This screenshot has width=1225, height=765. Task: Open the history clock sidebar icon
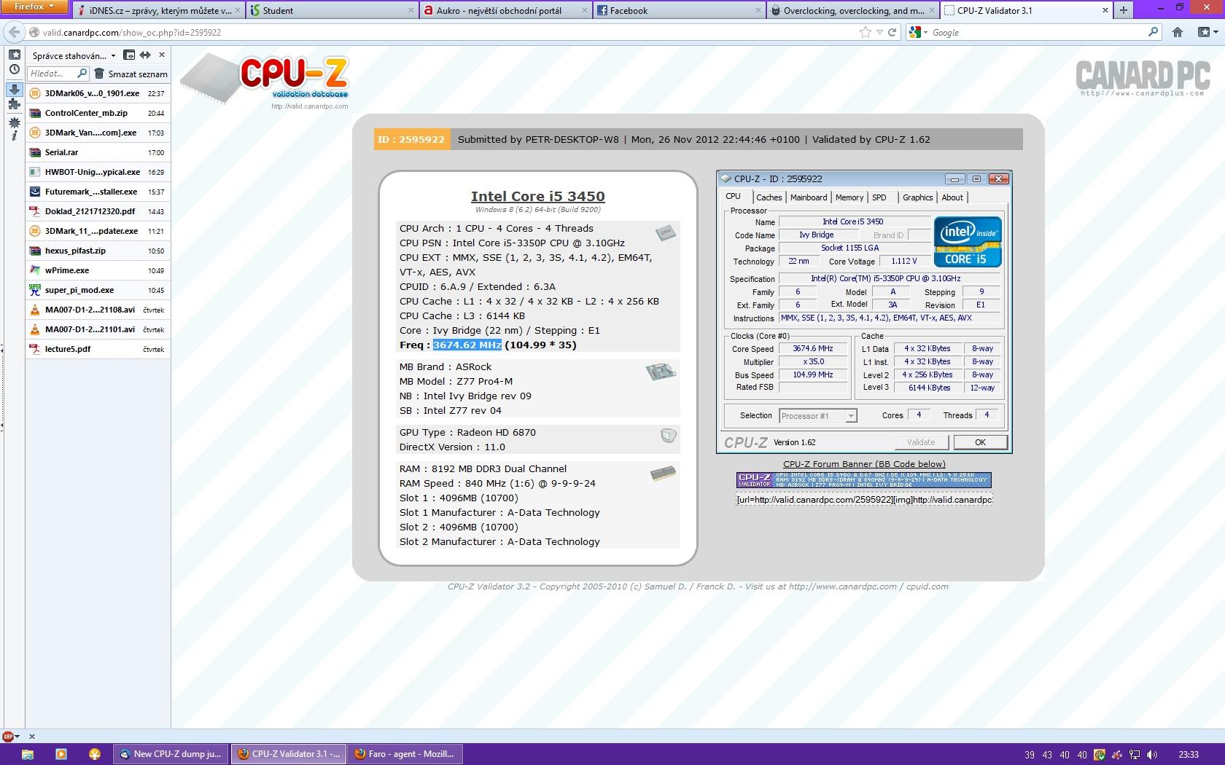coord(14,70)
